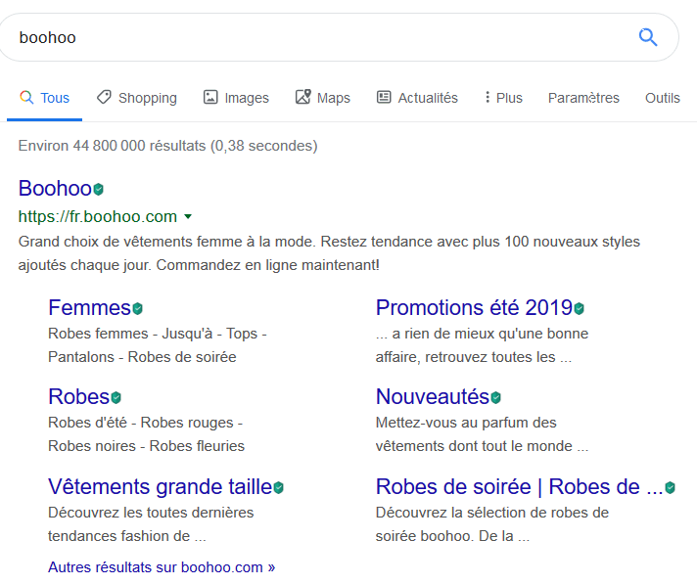
Task: Click the Actualités newspaper icon
Action: point(384,97)
